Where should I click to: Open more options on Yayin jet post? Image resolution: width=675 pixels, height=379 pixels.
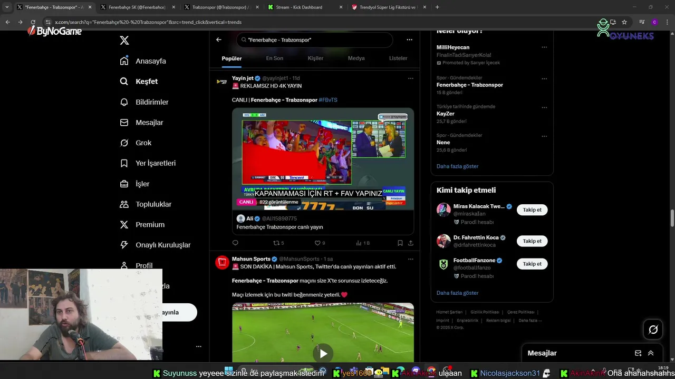[410, 78]
